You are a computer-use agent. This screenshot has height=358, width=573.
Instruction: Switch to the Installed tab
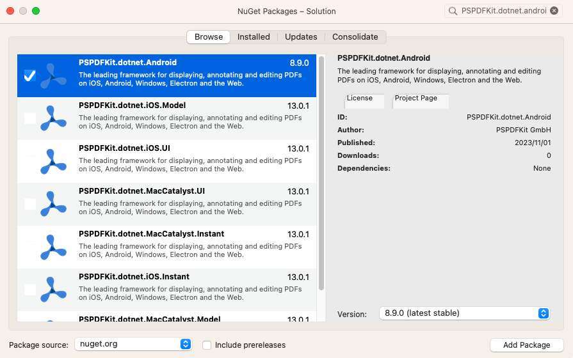254,37
